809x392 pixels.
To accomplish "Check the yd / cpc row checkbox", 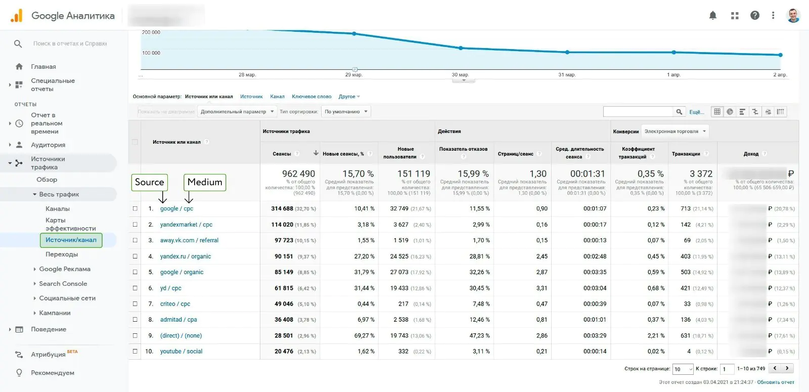I will (135, 288).
